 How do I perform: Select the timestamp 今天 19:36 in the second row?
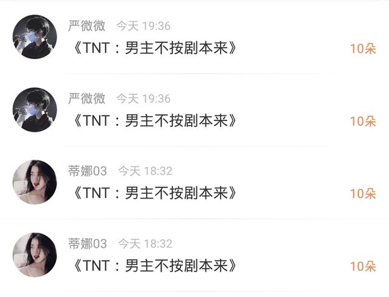coord(143,98)
